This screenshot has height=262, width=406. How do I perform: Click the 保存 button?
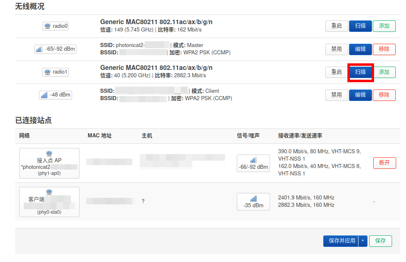(x=380, y=241)
